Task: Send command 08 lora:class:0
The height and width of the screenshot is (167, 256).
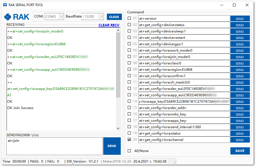Action: pos(240,63)
